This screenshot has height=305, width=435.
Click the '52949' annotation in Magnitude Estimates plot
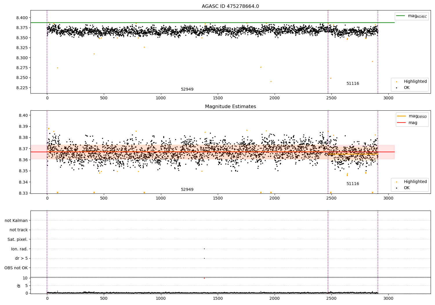pos(187,190)
